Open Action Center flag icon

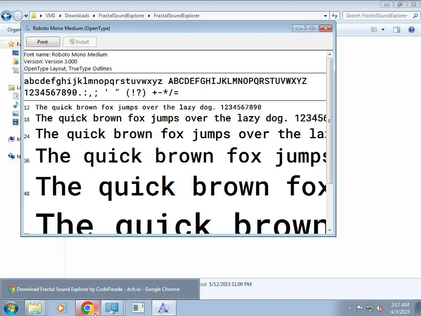click(359, 308)
